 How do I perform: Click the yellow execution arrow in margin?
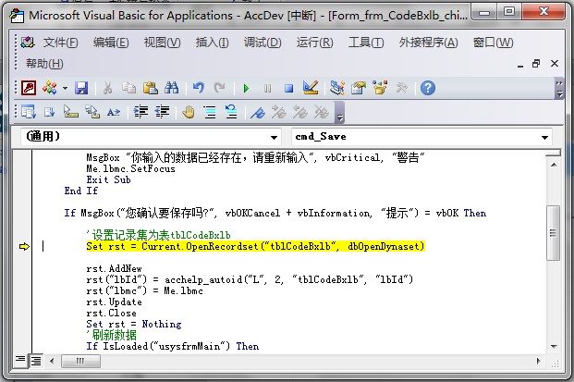coord(24,247)
